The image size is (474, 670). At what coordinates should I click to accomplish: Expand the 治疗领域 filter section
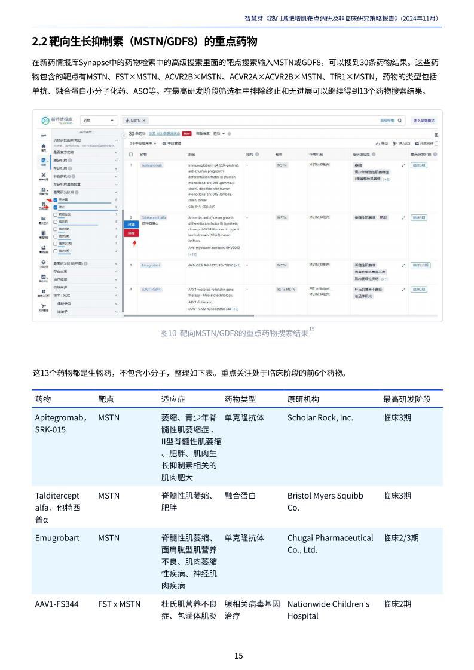click(x=116, y=279)
